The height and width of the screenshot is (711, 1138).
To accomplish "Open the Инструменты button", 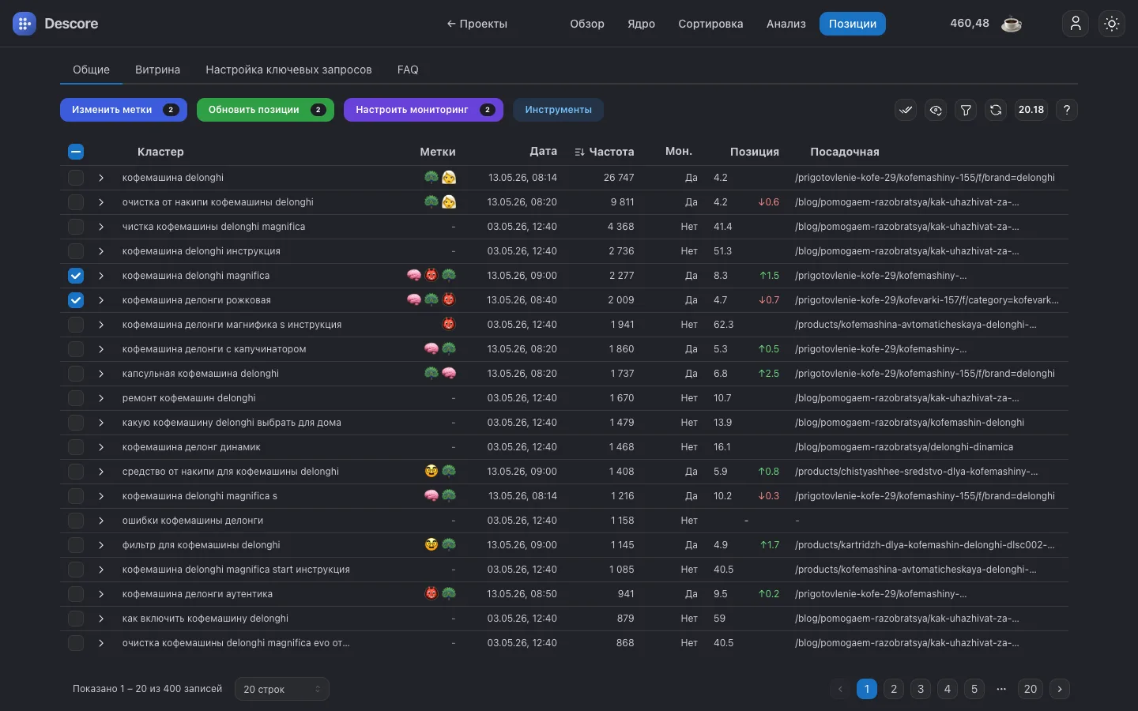I will (x=559, y=110).
